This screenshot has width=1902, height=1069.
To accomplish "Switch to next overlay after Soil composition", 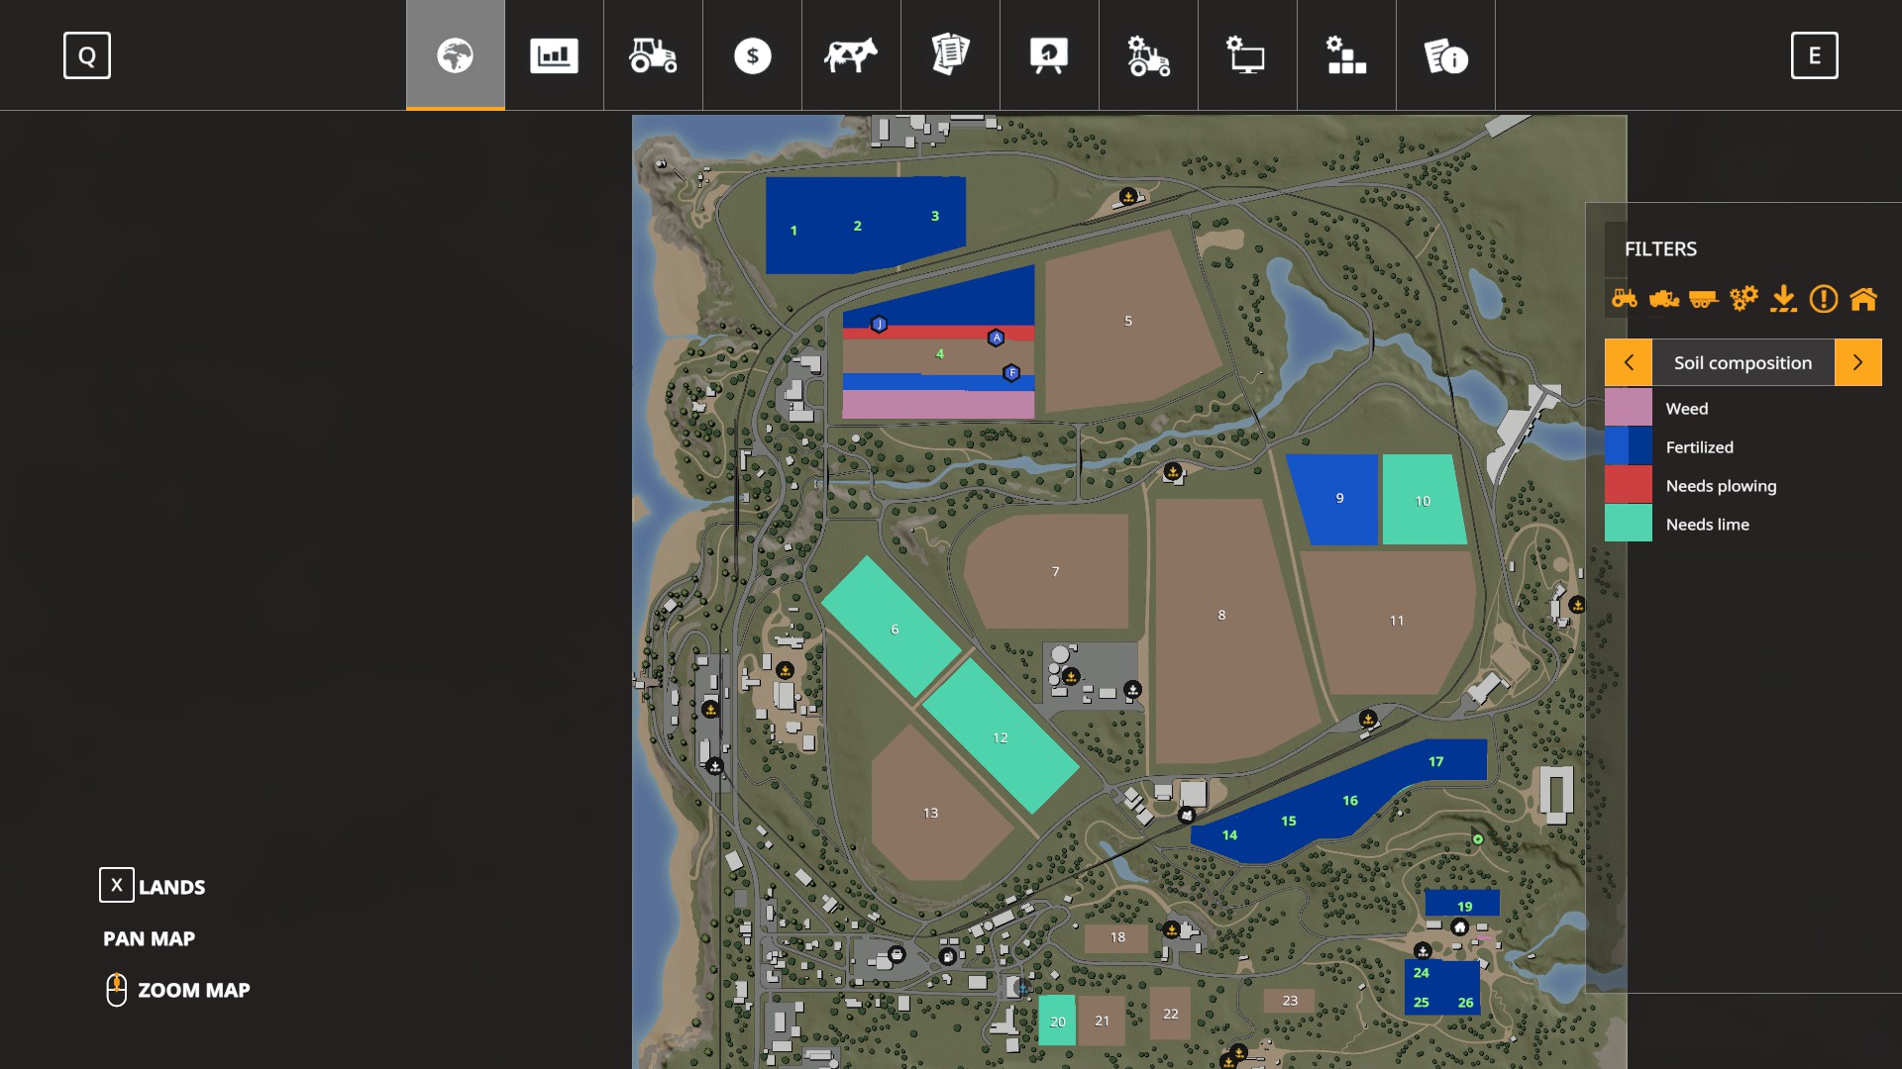I will point(1857,362).
